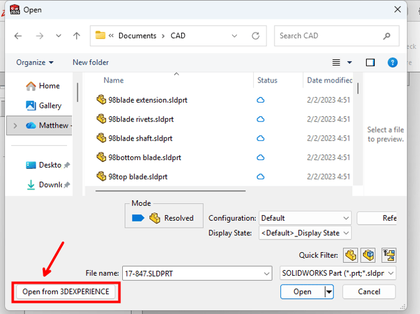
Task: Click the file list vertical scrollbar
Action: point(357,88)
